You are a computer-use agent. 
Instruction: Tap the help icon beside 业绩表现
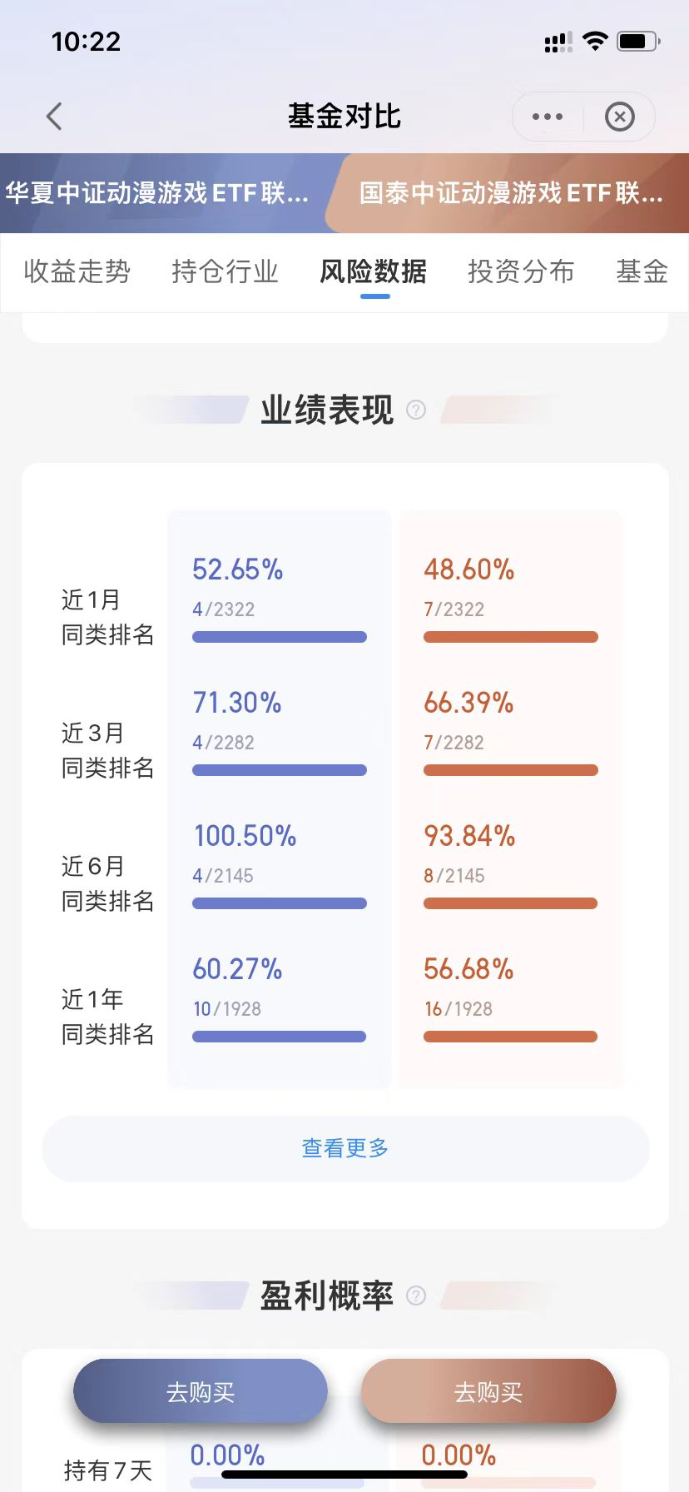416,410
